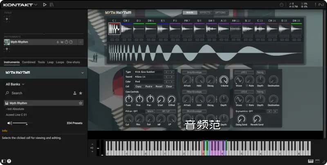Expand the Myth Rhythm library header chevron

coord(83,72)
